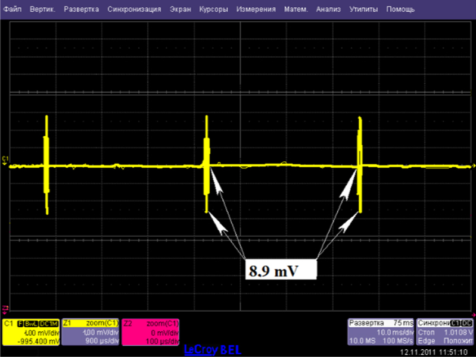Viewport: 476px width, 357px height.
Task: Open the Файл menu
Action: (x=12, y=10)
